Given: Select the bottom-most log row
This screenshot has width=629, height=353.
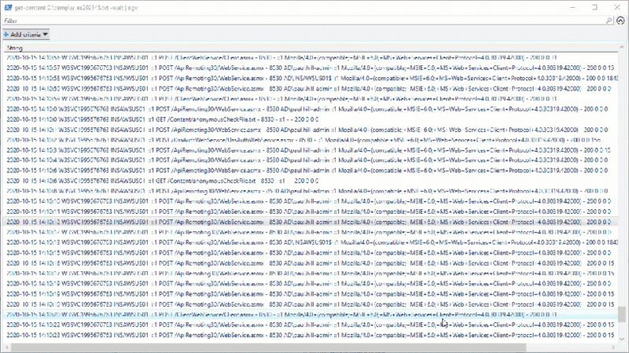Looking at the screenshot, I should coord(236,334).
